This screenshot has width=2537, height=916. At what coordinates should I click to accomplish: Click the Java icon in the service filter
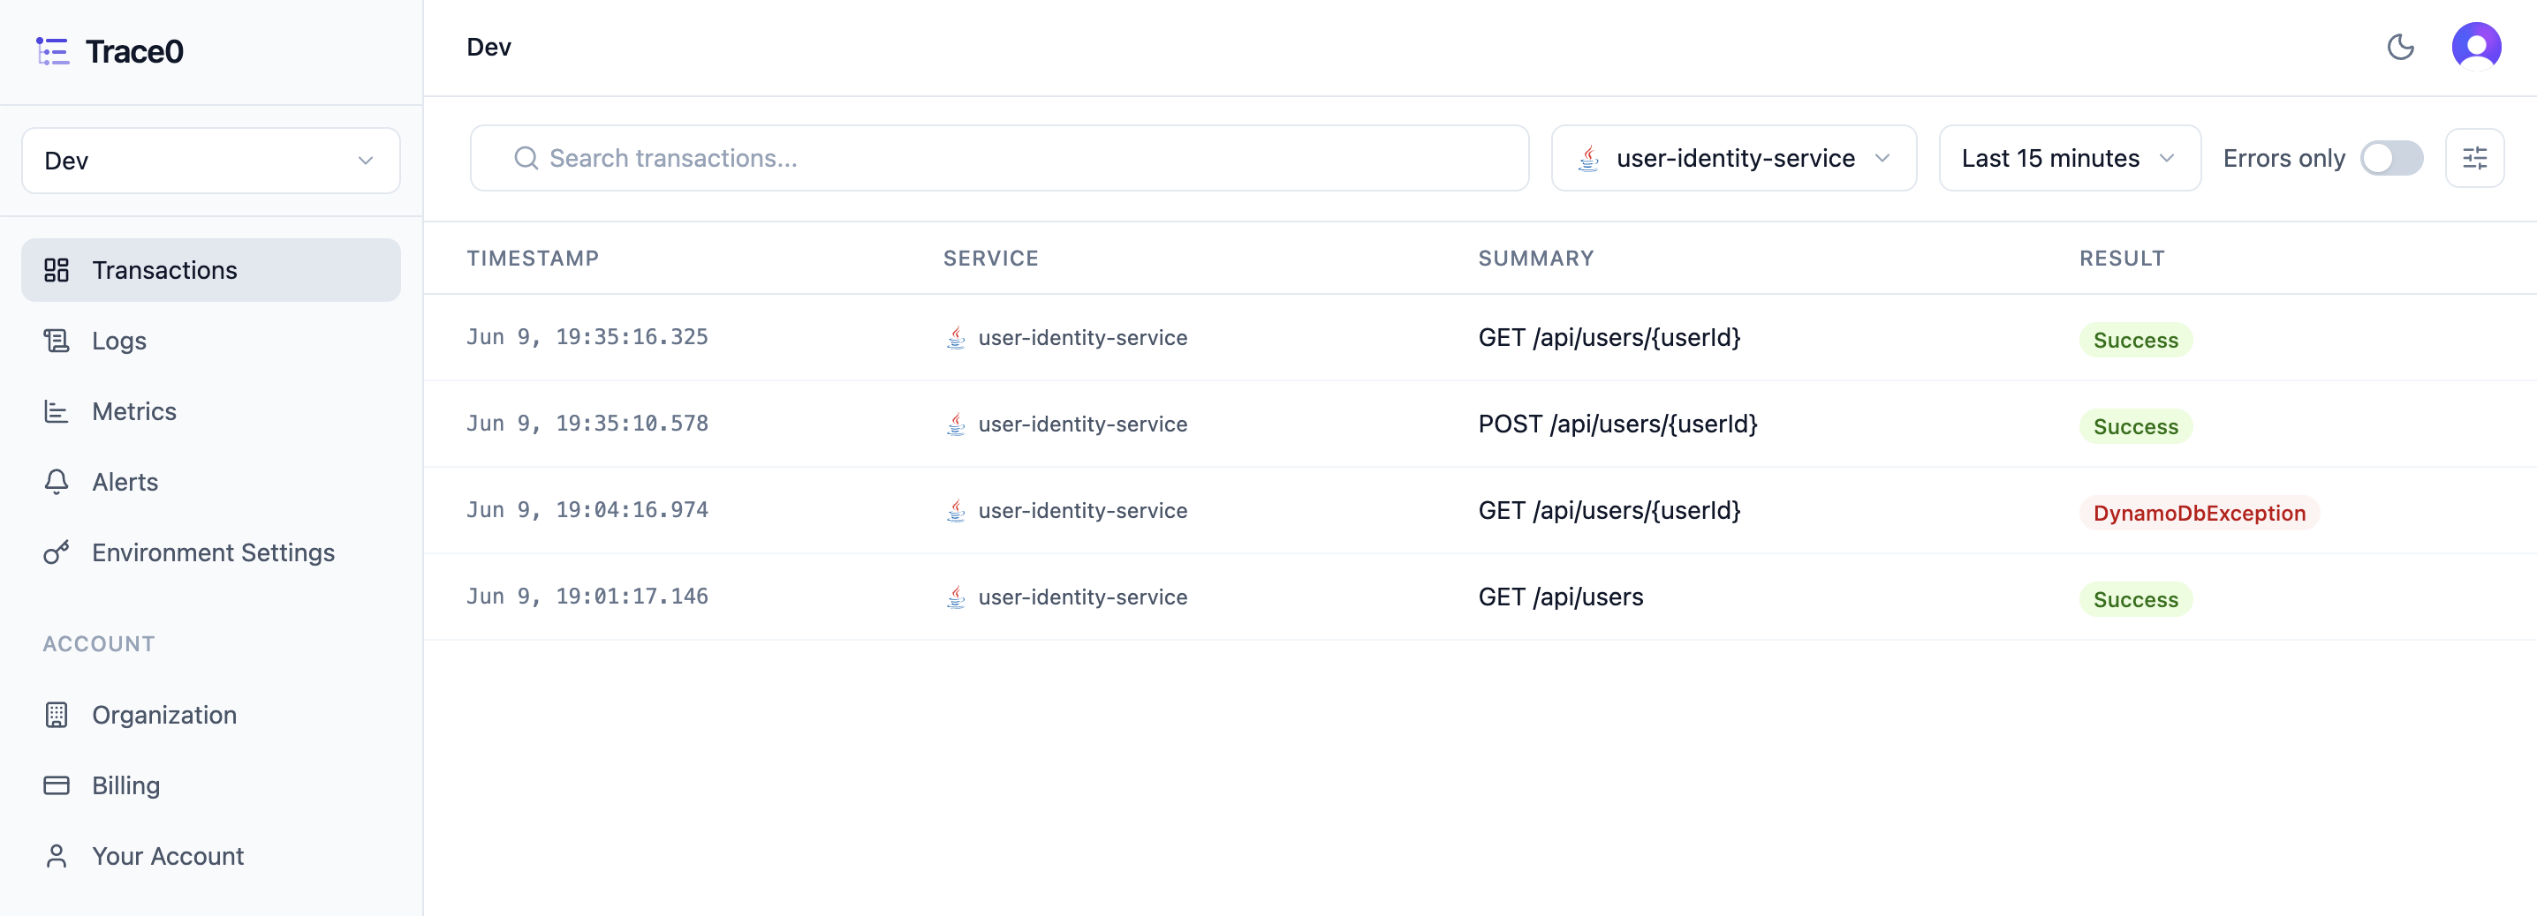click(x=1587, y=157)
